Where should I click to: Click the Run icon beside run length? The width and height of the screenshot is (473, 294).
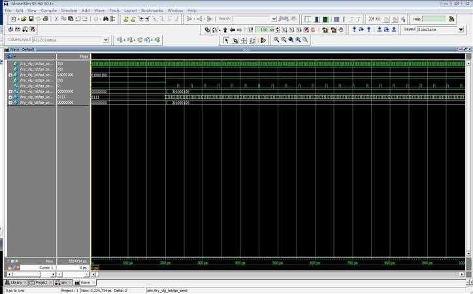click(x=284, y=30)
